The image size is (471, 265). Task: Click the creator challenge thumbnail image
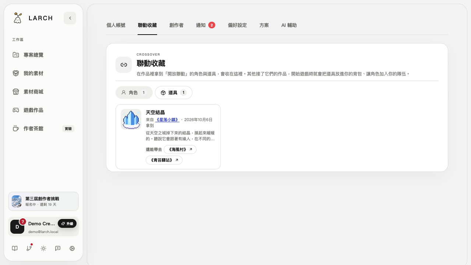(17, 201)
